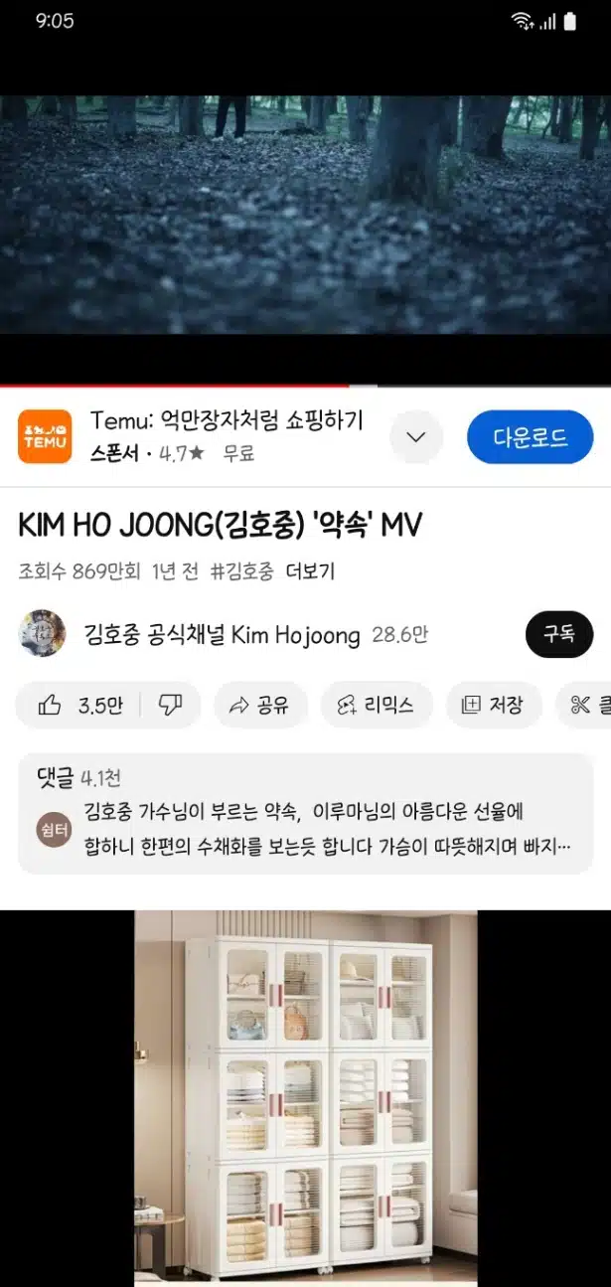Image resolution: width=611 pixels, height=1287 pixels.
Task: Open the storage cabinet ad thumbnail
Action: click(x=306, y=1098)
